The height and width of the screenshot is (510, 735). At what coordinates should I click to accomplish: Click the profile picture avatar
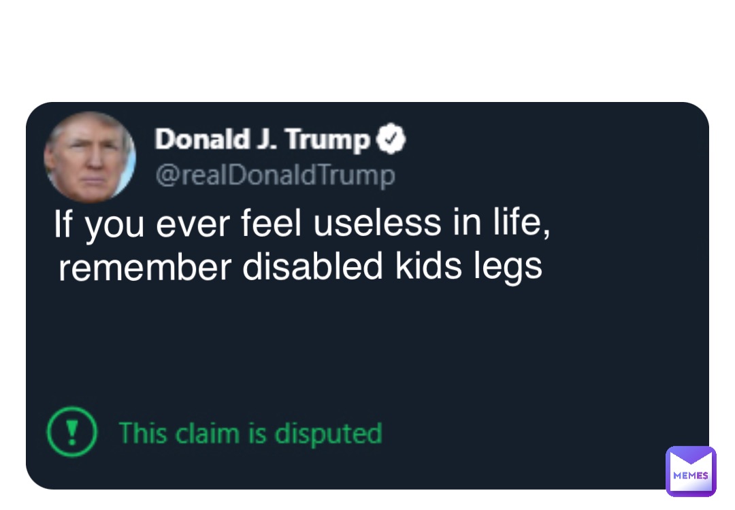(90, 157)
